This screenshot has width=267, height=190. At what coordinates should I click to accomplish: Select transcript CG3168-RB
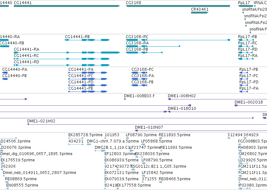point(144,53)
